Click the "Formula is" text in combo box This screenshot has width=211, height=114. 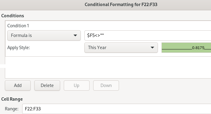[21, 35]
